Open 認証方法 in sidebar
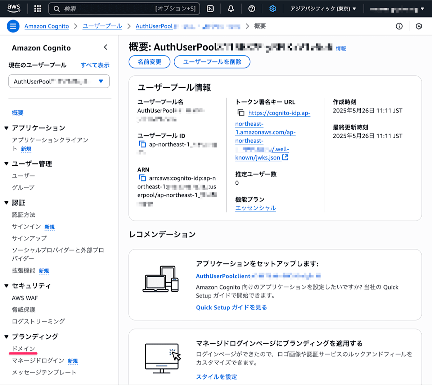432x385 pixels. coord(24,215)
